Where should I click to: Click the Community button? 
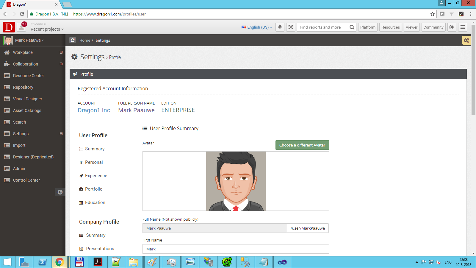[x=433, y=27]
